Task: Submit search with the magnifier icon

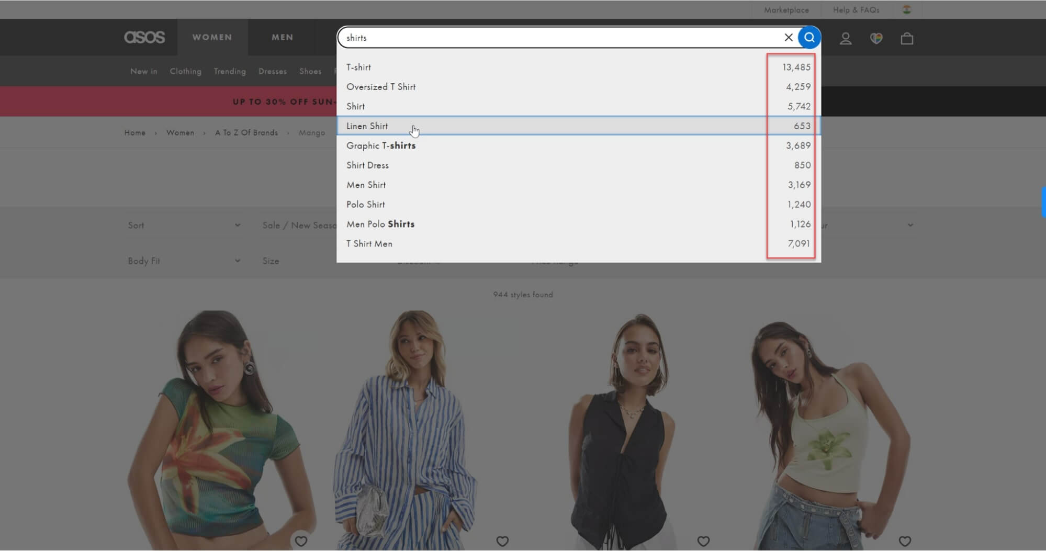Action: click(809, 37)
